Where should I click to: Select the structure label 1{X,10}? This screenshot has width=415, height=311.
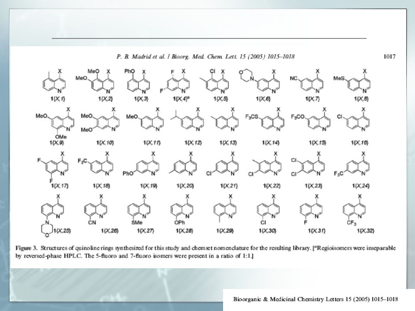[x=105, y=143]
